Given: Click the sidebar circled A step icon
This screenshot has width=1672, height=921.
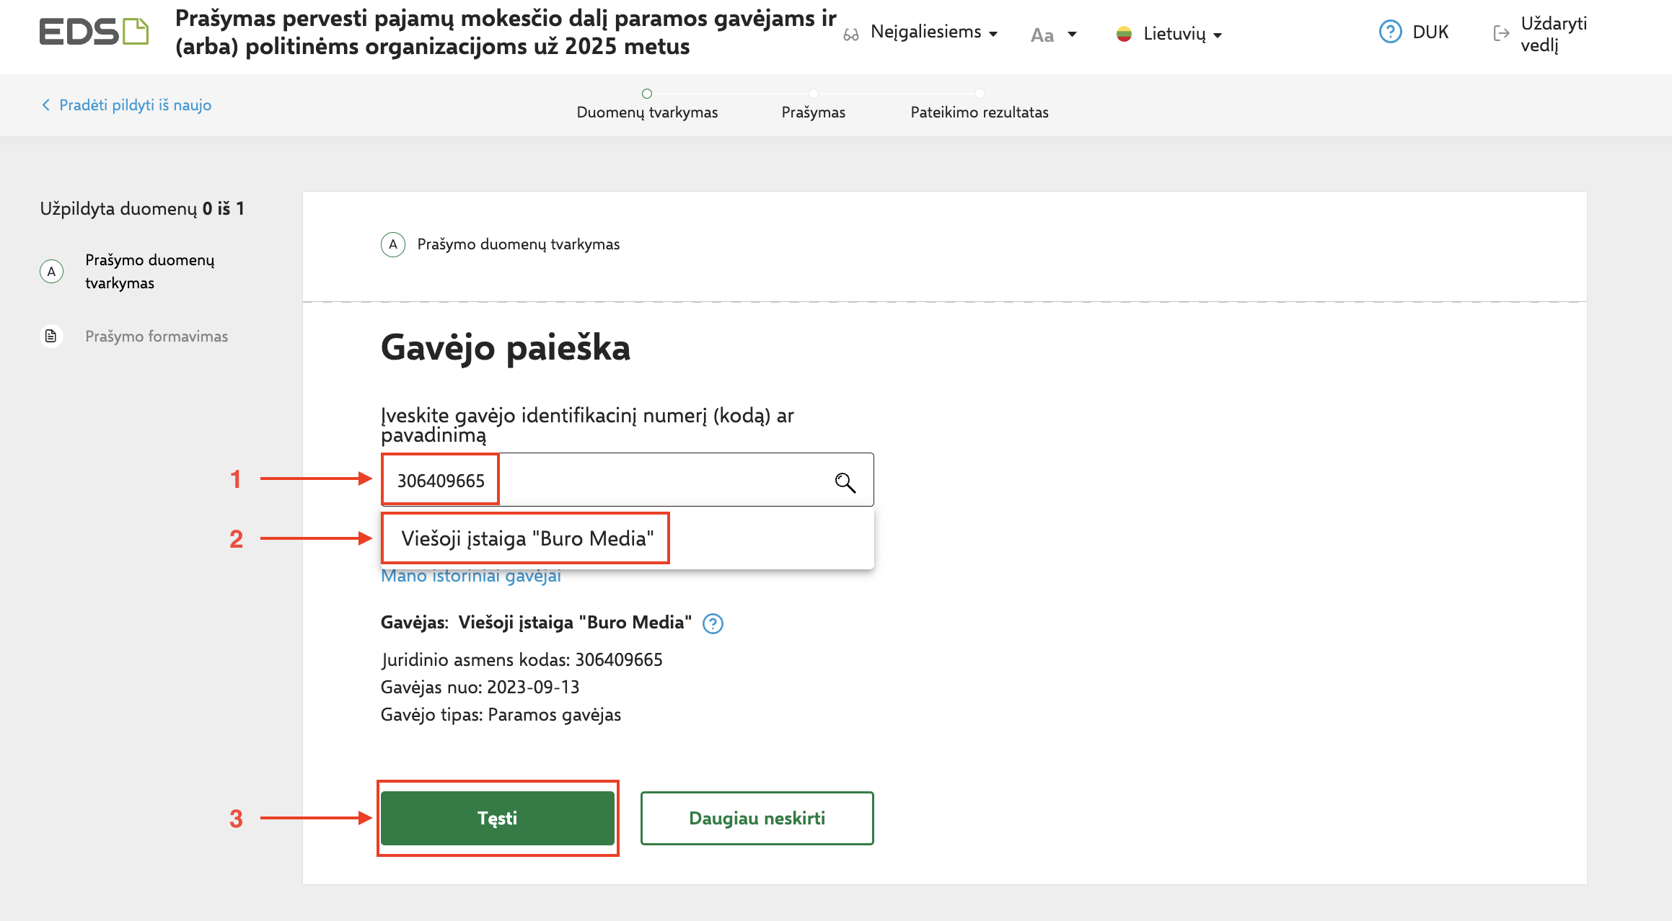Looking at the screenshot, I should pos(51,272).
